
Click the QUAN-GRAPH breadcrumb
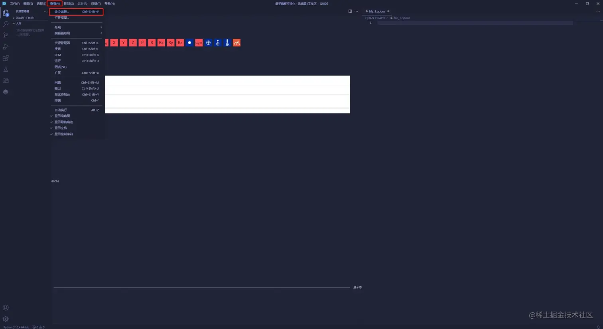[375, 18]
